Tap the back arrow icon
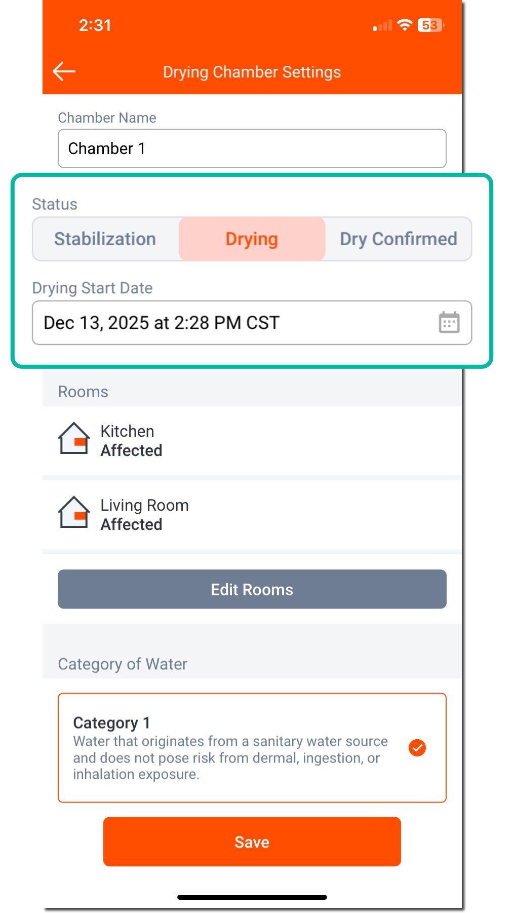 tap(64, 71)
